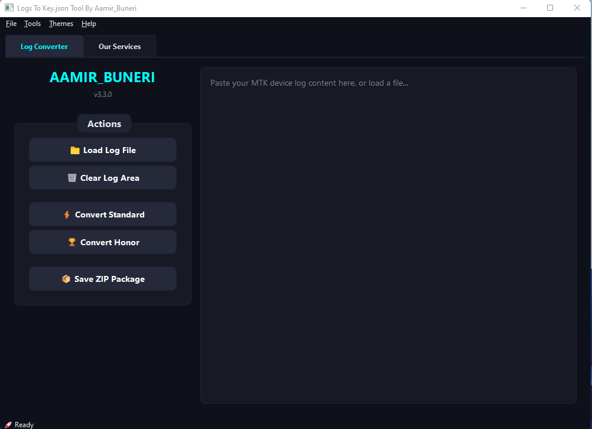Maximize the application window

coord(550,8)
